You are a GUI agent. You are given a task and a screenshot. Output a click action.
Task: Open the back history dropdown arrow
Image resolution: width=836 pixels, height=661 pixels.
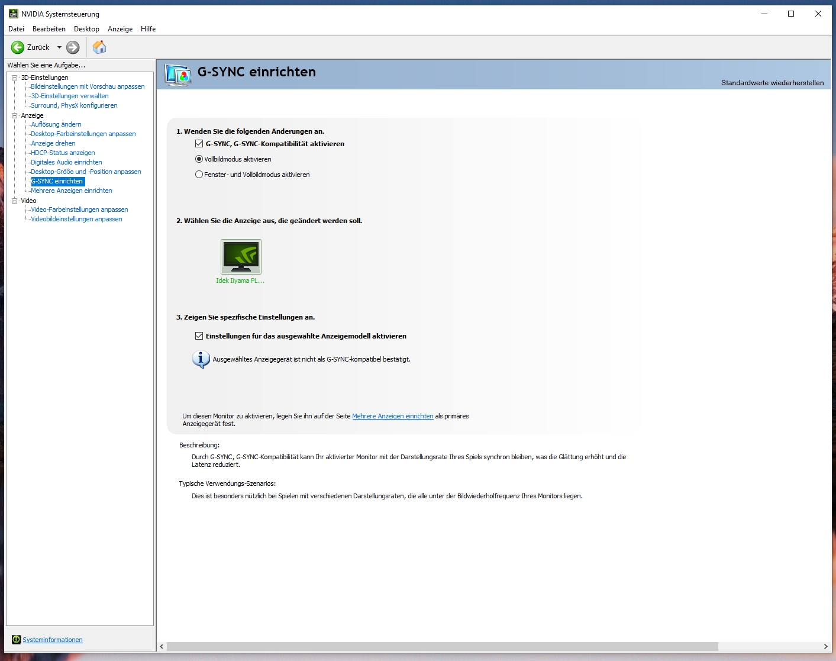pyautogui.click(x=59, y=47)
